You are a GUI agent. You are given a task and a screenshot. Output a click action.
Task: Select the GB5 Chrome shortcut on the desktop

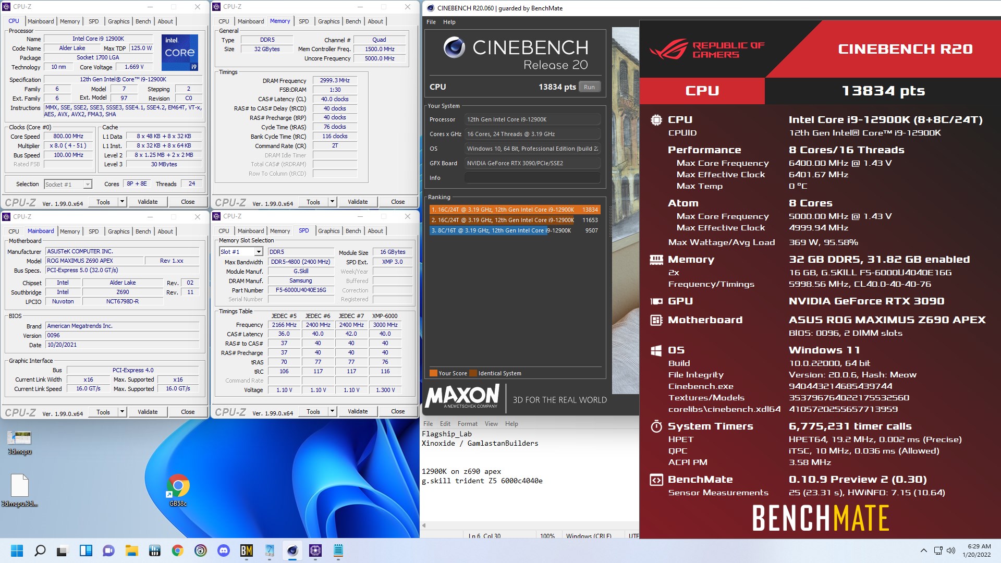(x=178, y=490)
